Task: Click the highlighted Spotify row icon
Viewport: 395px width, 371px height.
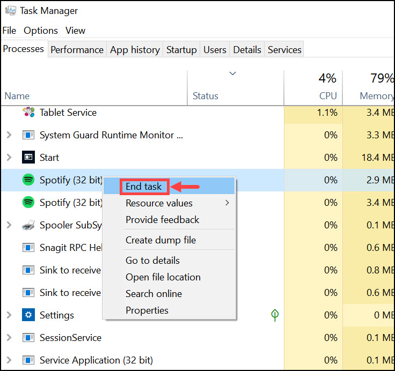Action: 28,180
